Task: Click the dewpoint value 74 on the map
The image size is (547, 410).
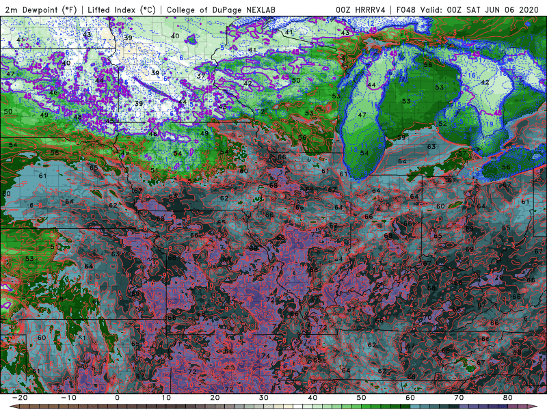Action: 266,356
